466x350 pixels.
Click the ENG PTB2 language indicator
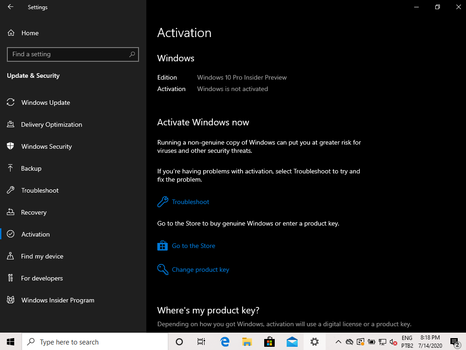click(407, 342)
